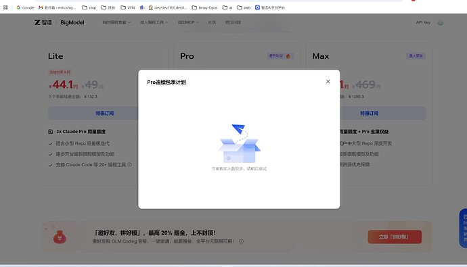Expand the 我的编程套餐 nav menu
This screenshot has width=467, height=267.
tap(116, 22)
